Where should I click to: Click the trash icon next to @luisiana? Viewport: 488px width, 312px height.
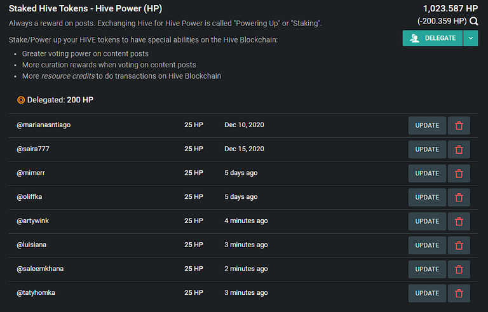(459, 245)
